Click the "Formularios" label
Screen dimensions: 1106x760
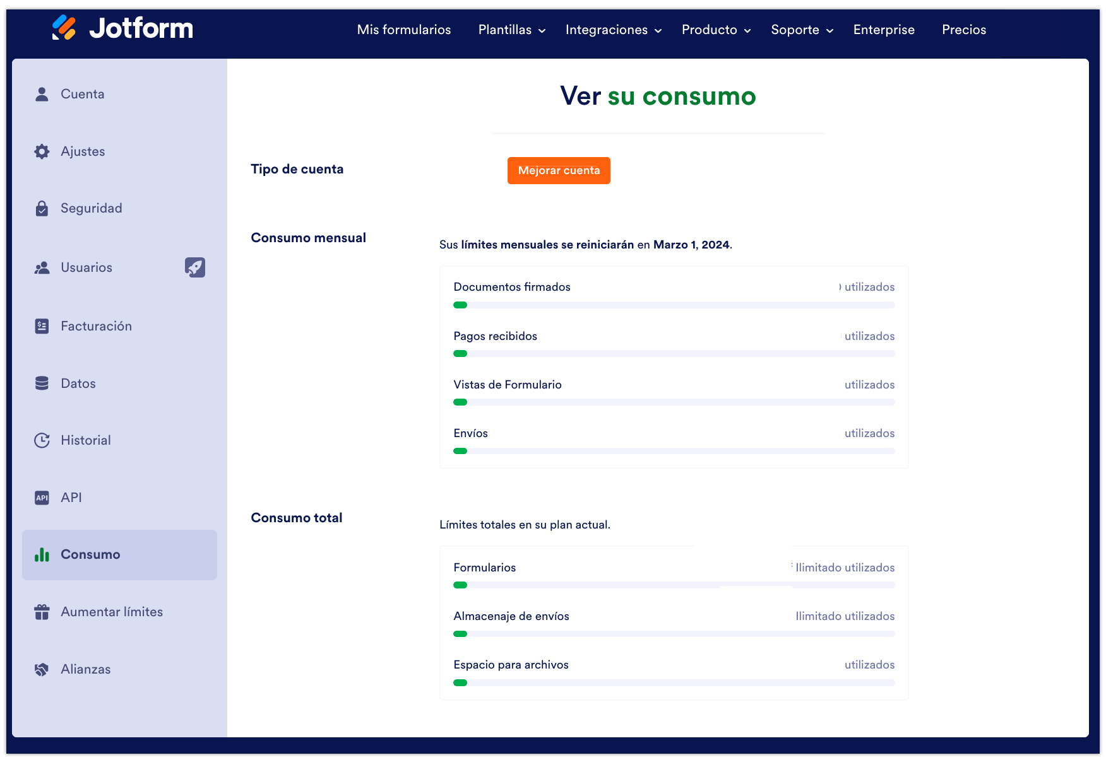pos(485,568)
